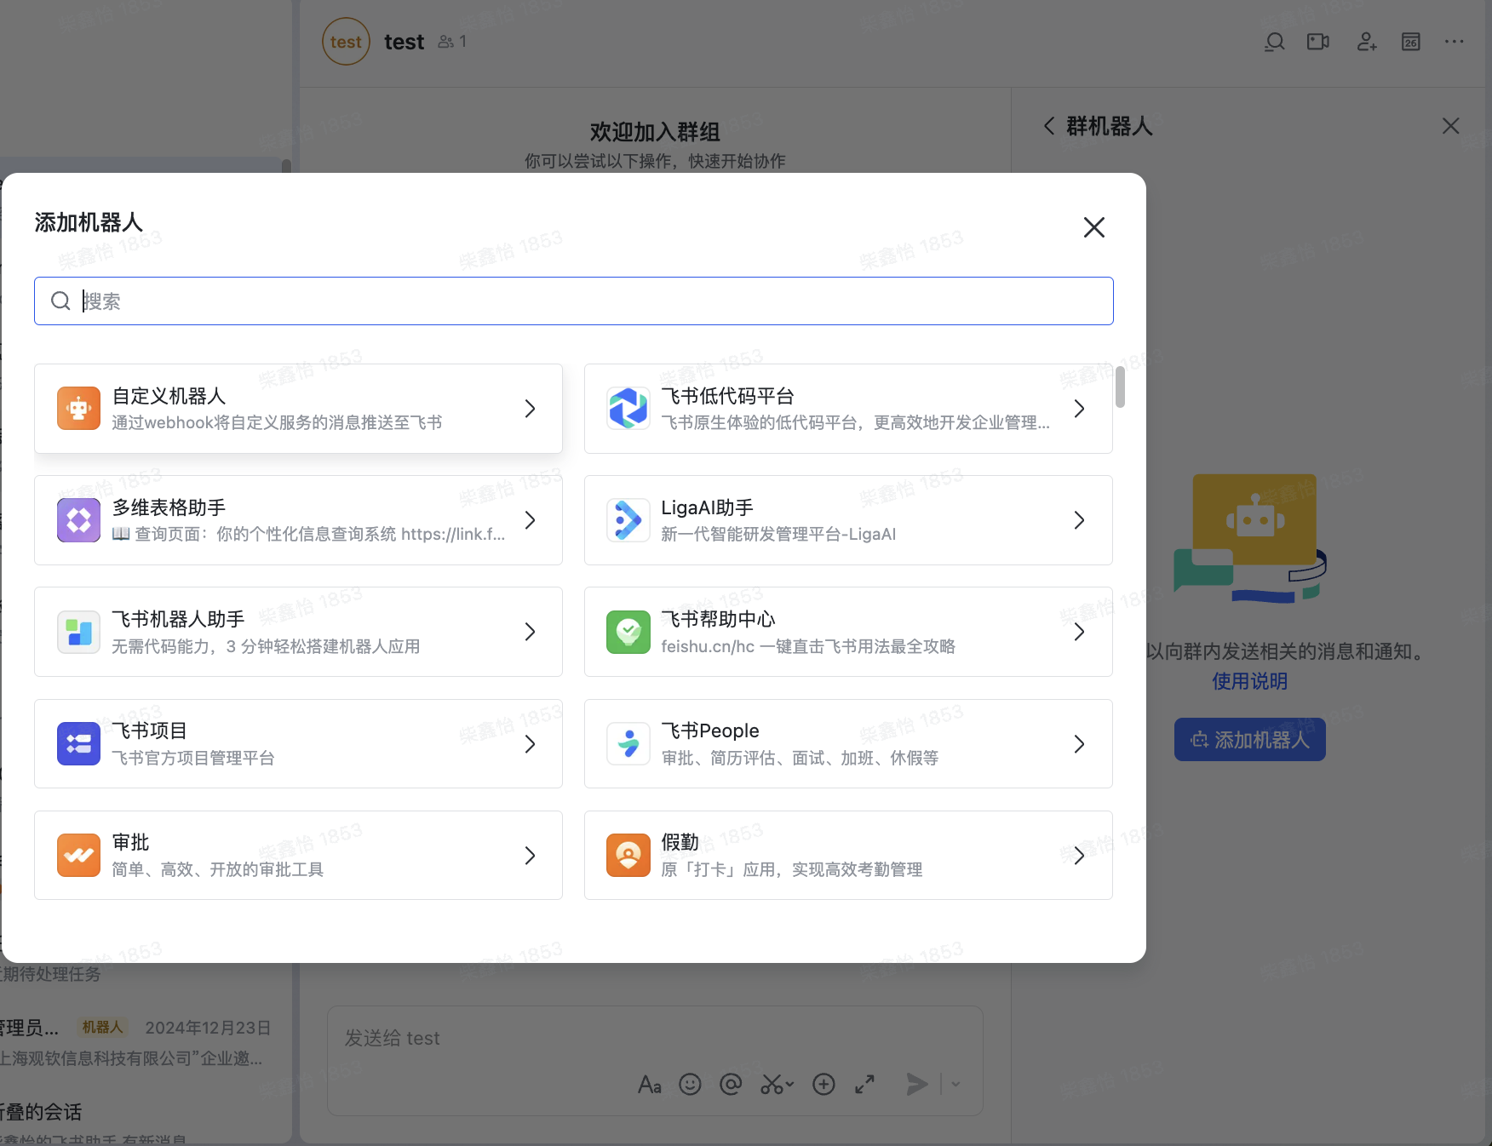This screenshot has height=1146, width=1492.
Task: Select the 假勤 title text
Action: click(x=680, y=842)
